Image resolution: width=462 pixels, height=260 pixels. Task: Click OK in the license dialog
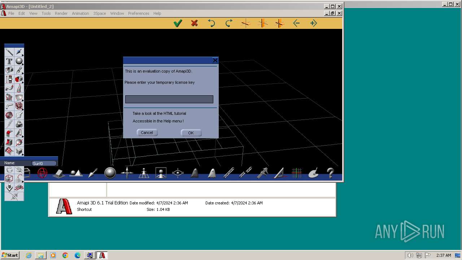(191, 133)
